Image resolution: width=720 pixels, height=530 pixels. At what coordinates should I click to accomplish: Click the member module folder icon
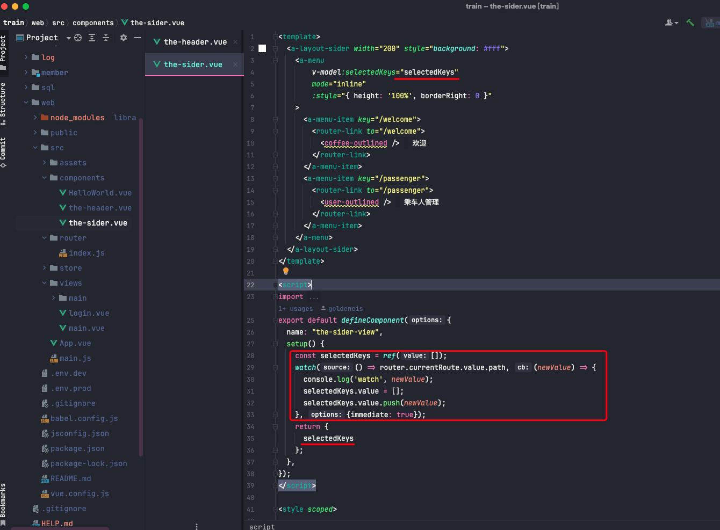35,72
